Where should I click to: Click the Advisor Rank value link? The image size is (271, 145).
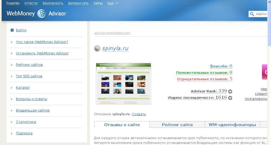[209, 91]
